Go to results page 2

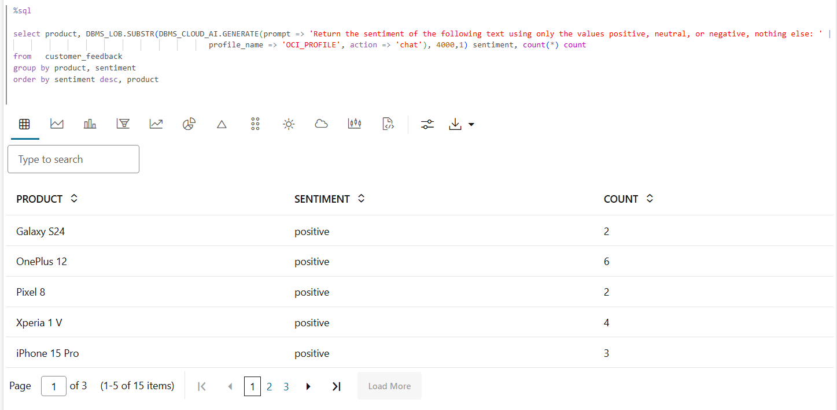[x=269, y=386]
